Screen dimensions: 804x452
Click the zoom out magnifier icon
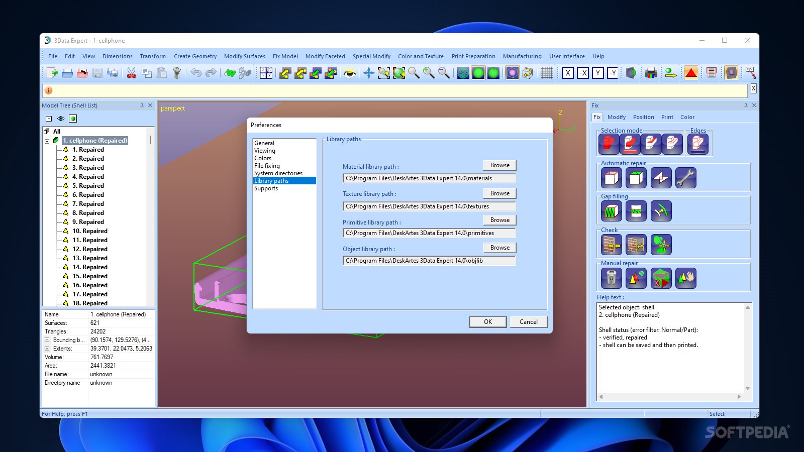click(444, 73)
